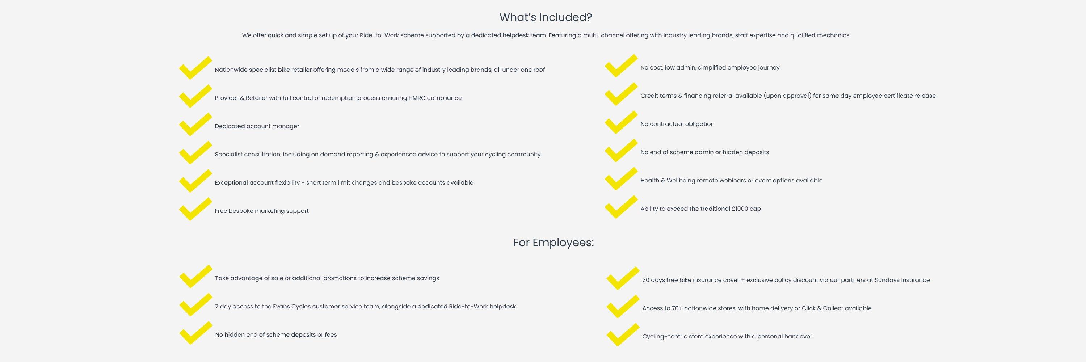Click the checkmark next to Cycling-centric store experience
Screen dimensions: 1086x362
coord(622,335)
